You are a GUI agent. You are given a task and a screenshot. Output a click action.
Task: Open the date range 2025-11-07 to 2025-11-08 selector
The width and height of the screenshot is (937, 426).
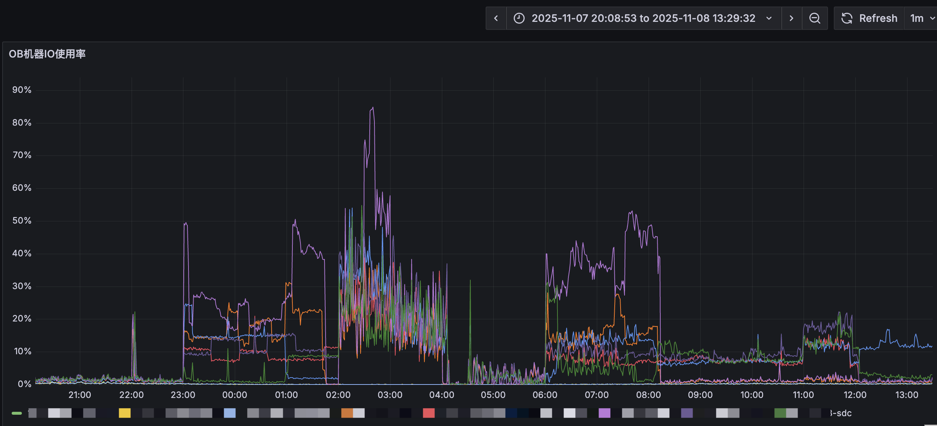coord(643,18)
